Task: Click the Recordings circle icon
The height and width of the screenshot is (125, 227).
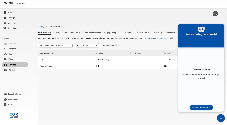Action: pos(5,28)
